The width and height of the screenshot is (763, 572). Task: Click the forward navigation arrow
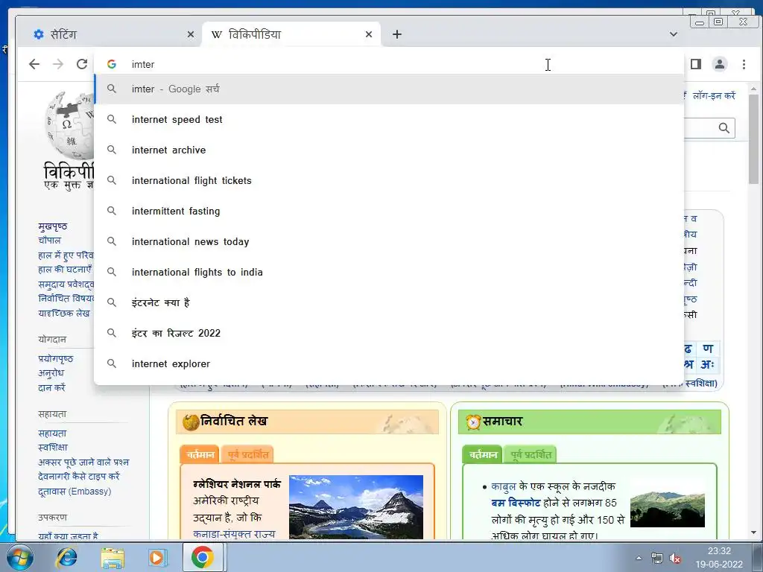[x=58, y=64]
